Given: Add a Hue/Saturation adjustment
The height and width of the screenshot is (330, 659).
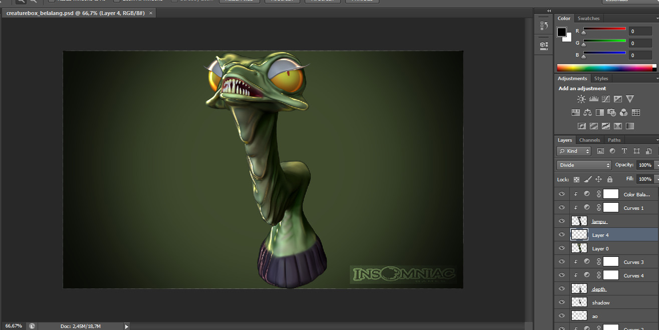Looking at the screenshot, I should tap(576, 113).
